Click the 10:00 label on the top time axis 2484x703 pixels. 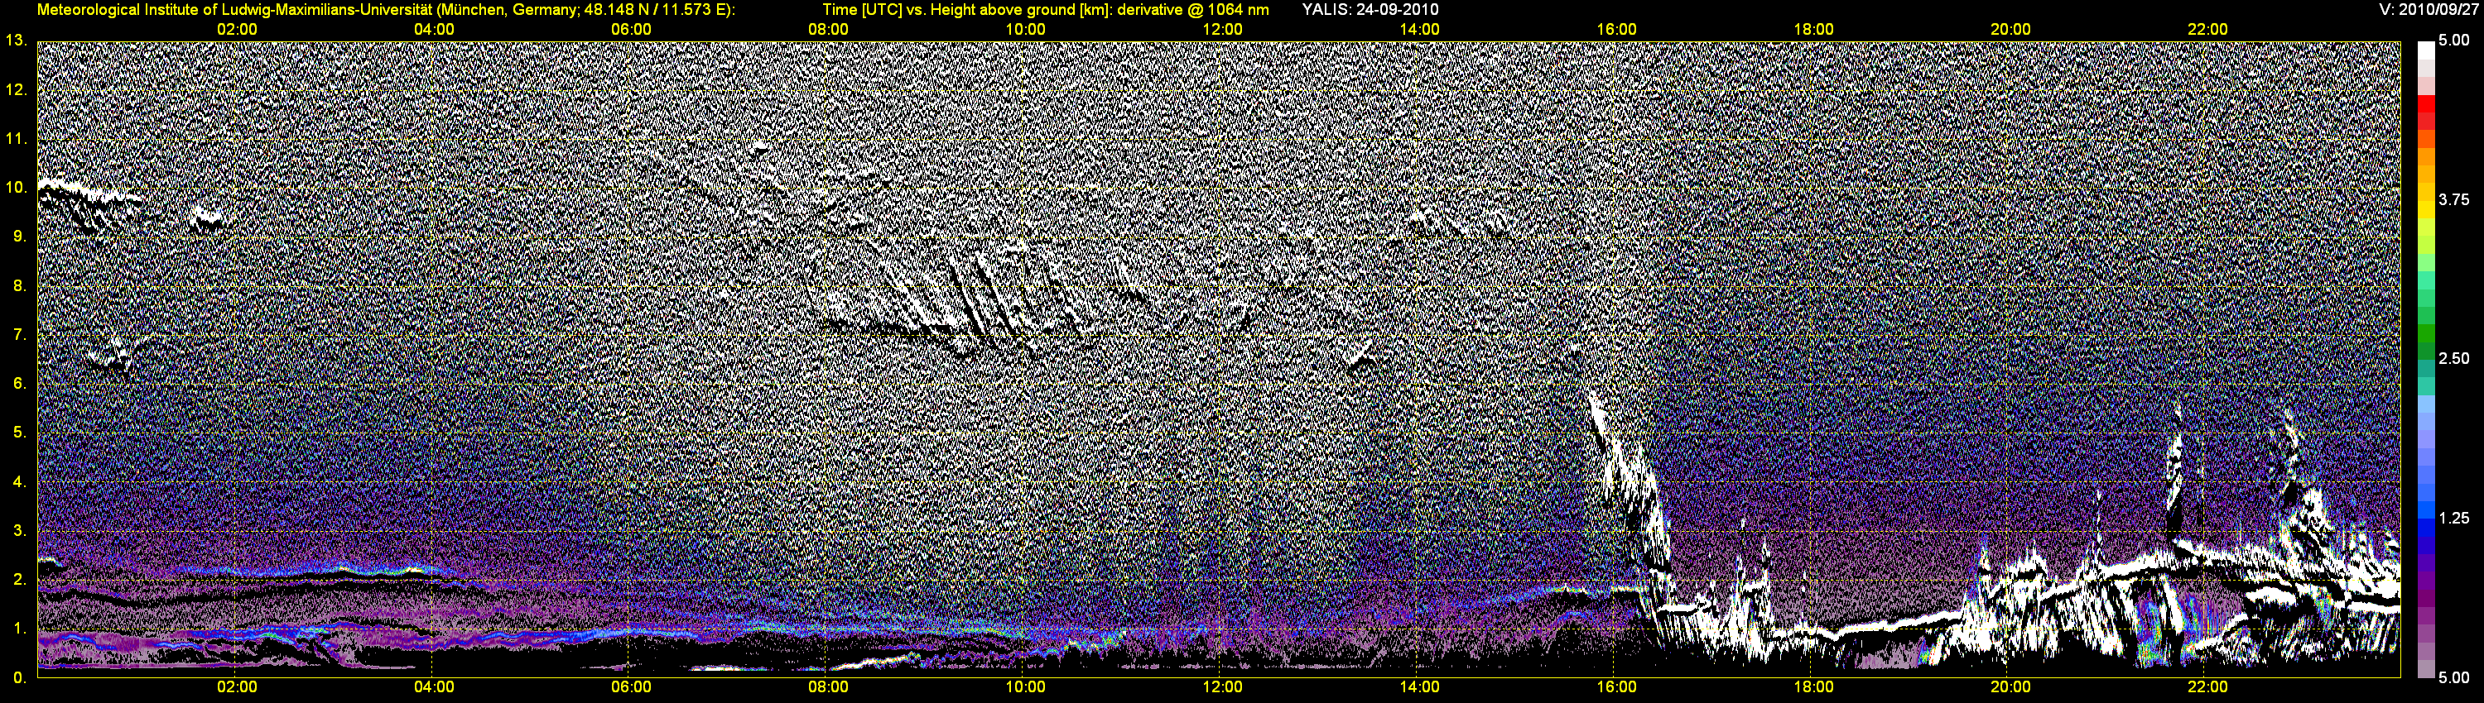click(1025, 29)
